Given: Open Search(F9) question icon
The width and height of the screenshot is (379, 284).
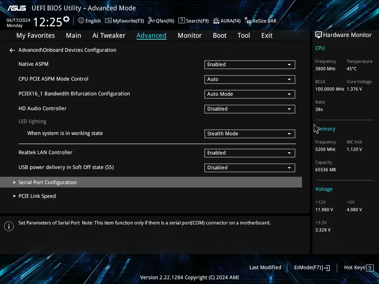Looking at the screenshot, I should point(181,21).
